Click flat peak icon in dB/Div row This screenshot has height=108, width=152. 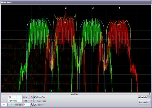(x=35, y=104)
